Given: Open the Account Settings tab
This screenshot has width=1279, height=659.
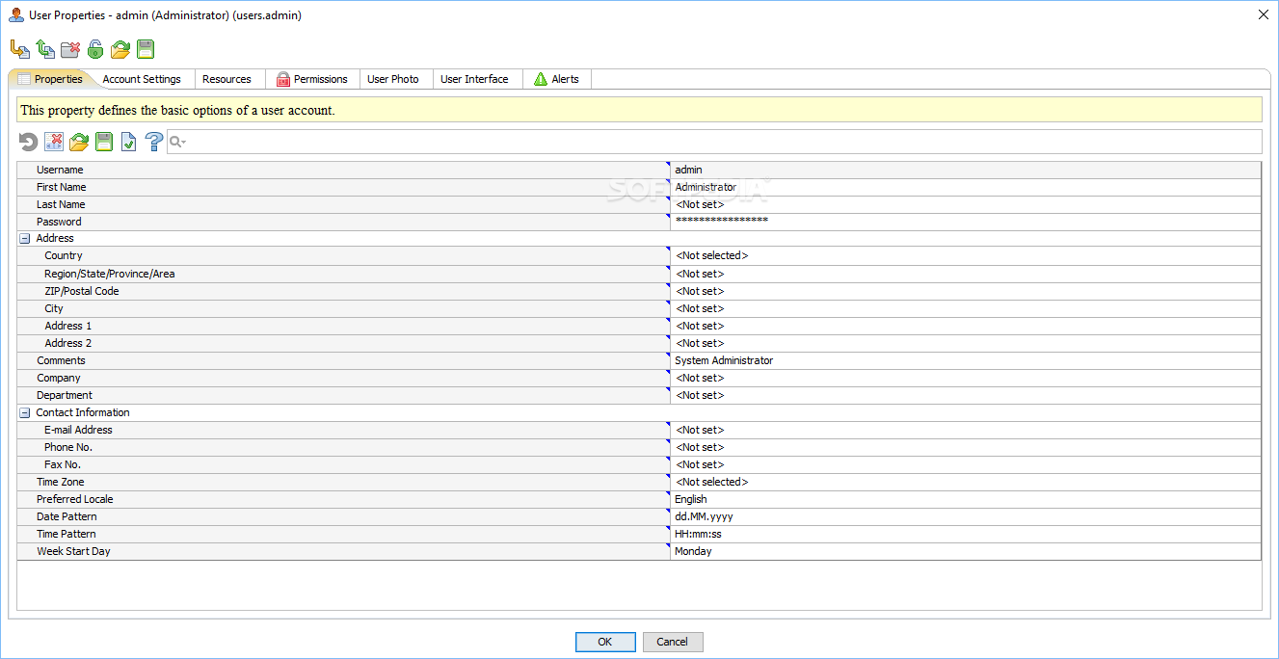Looking at the screenshot, I should (x=142, y=79).
